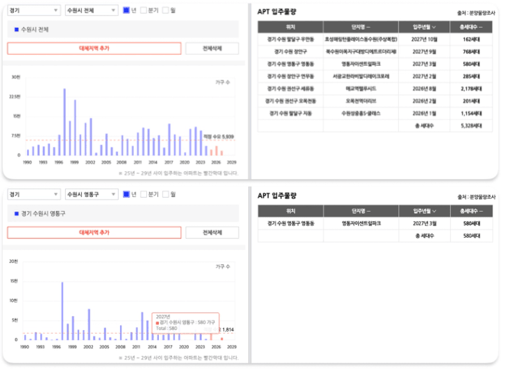Toggle the 년 checkbox in the 수원시 전체 panel

coord(126,10)
